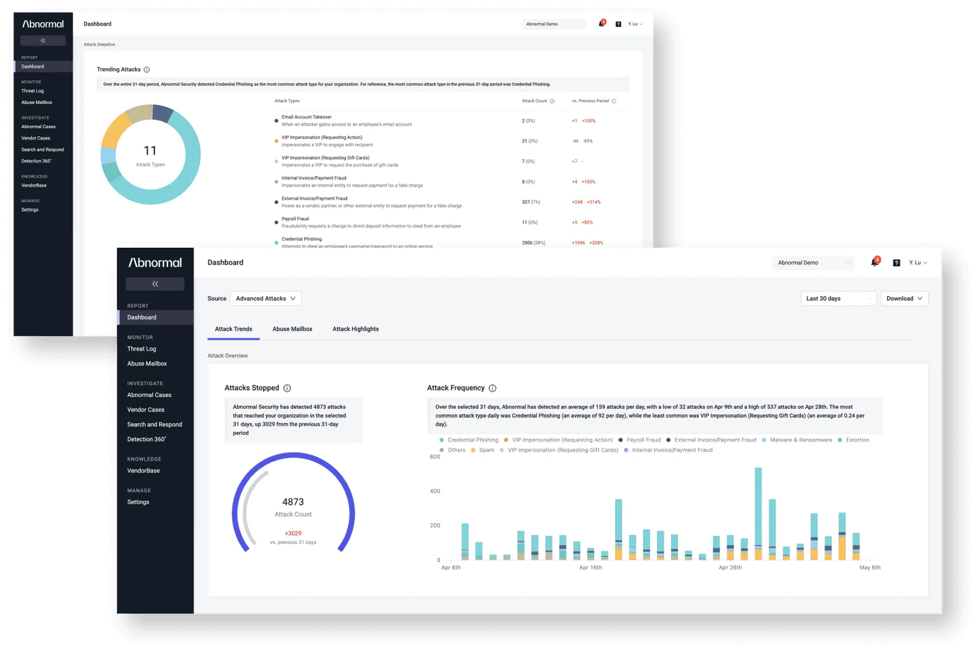Select Dashboard in back window sidebar

click(x=43, y=66)
